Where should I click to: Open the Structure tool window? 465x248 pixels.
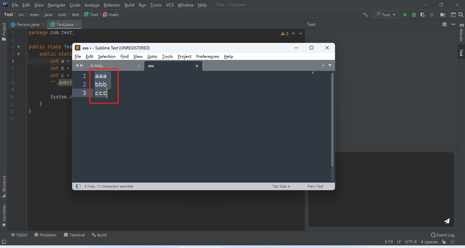click(4, 187)
